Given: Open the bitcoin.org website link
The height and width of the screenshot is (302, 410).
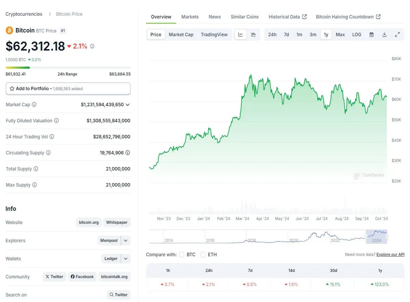Looking at the screenshot, I should (x=89, y=222).
